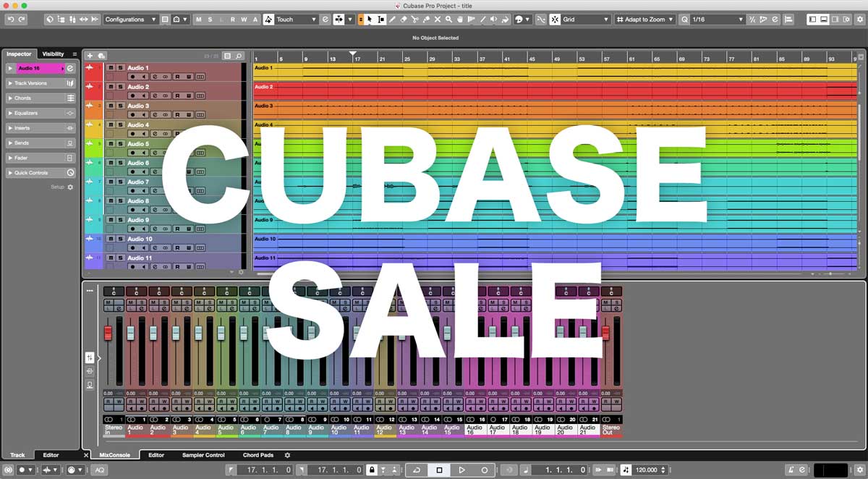
Task: Toggle the AQ auto-quantize button
Action: coord(99,470)
